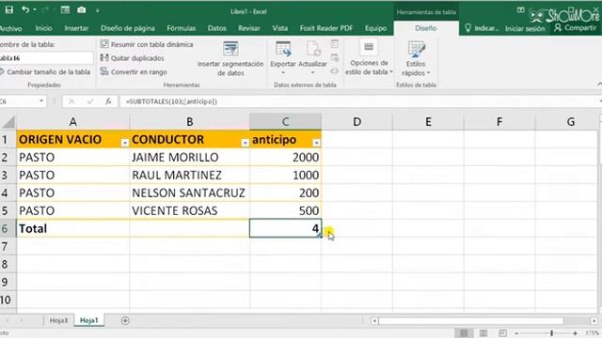
Task: Click the Cancel X in formula bar
Action: tap(71, 101)
